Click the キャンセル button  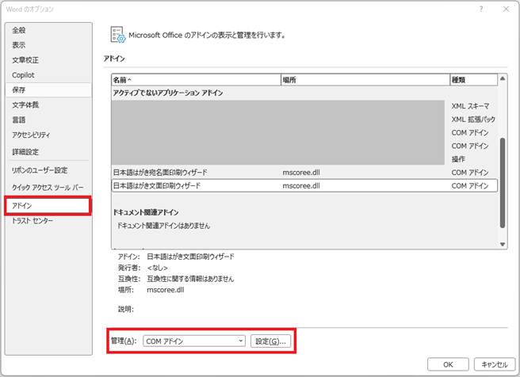point(495,364)
